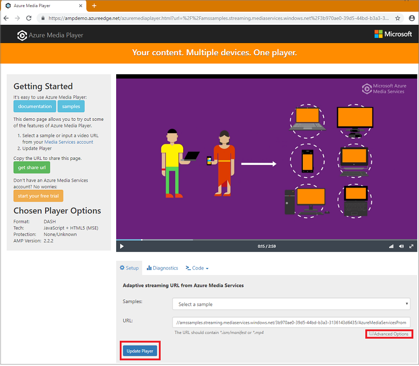The image size is (419, 366).
Task: Select the Azure Media Player browser tab
Action: coord(44,6)
